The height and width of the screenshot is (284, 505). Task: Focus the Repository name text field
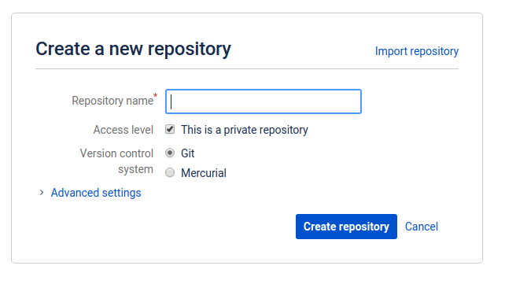click(x=264, y=101)
